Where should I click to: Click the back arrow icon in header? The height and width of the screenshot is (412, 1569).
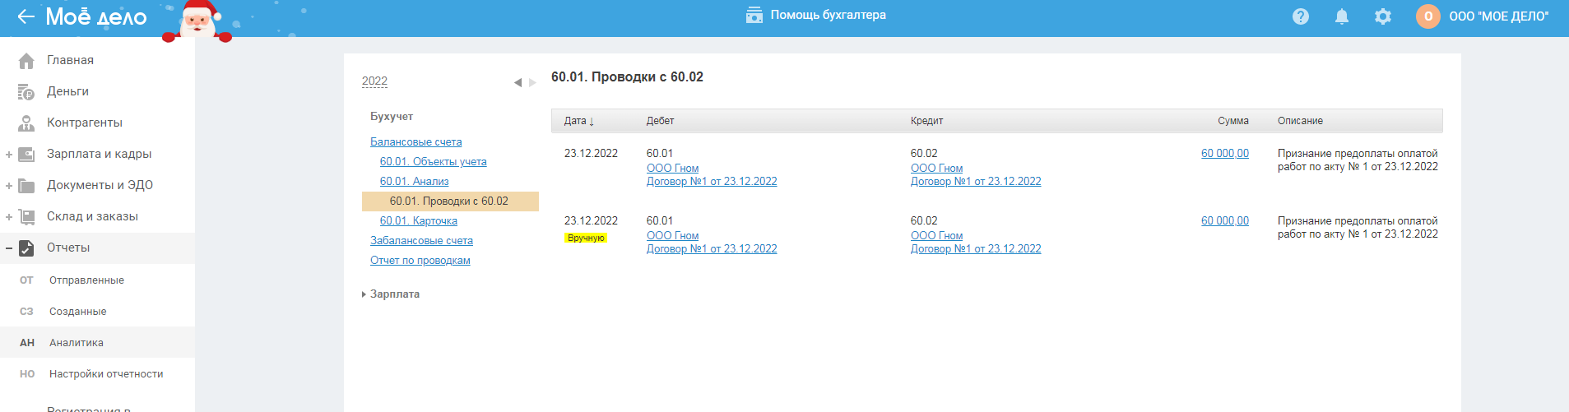pos(26,16)
